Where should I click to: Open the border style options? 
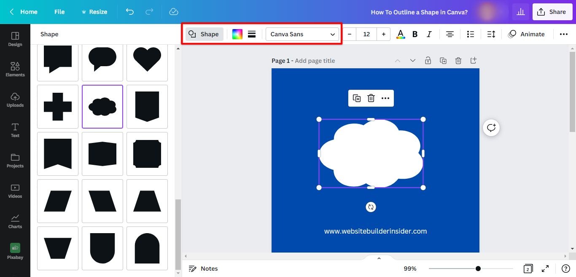click(252, 34)
